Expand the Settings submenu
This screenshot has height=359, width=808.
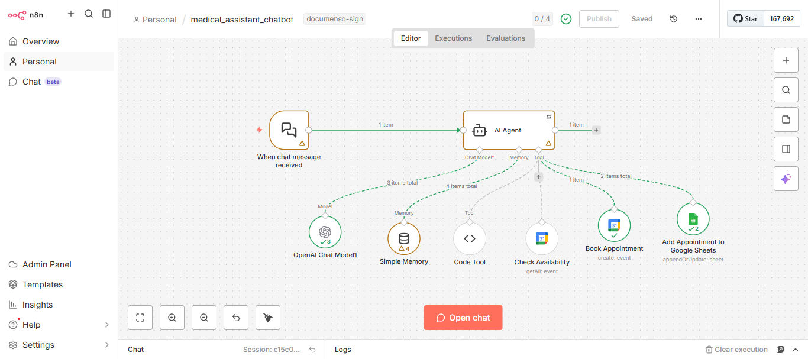[107, 345]
